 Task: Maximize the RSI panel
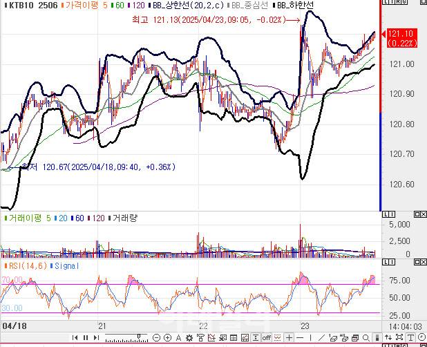point(417,262)
